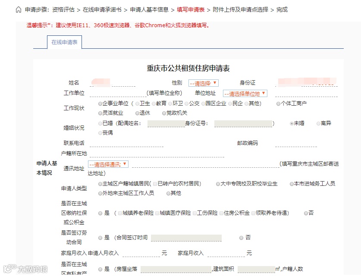Select 灵活就业 radio button
This screenshot has height=276, width=361.
100,113
